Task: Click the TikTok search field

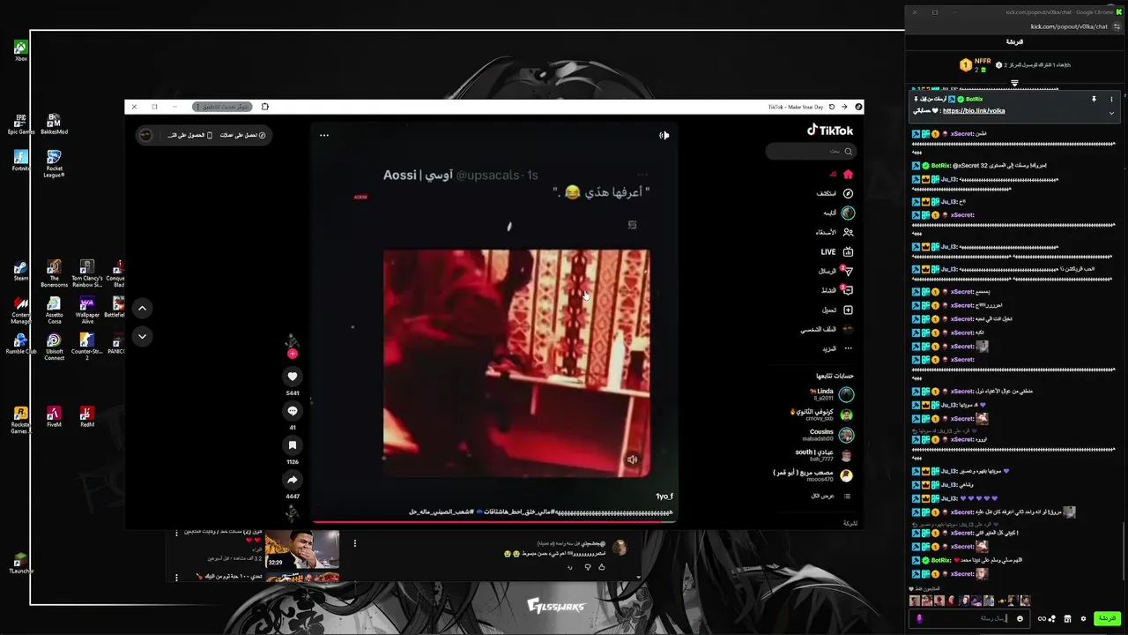Action: (810, 152)
